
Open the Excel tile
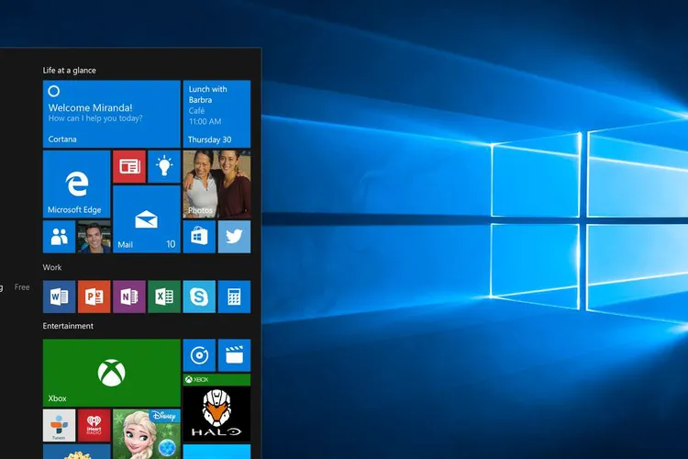point(164,297)
